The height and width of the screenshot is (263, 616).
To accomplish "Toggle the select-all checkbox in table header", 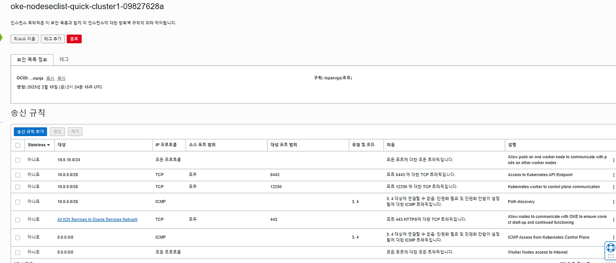I will (x=18, y=145).
